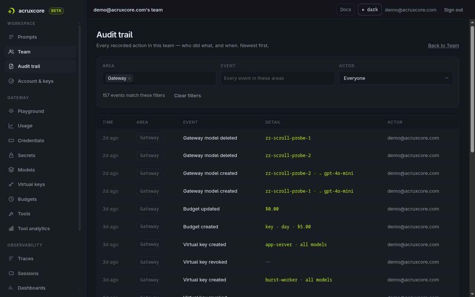Click the Budgets clock icon

pyautogui.click(x=11, y=199)
